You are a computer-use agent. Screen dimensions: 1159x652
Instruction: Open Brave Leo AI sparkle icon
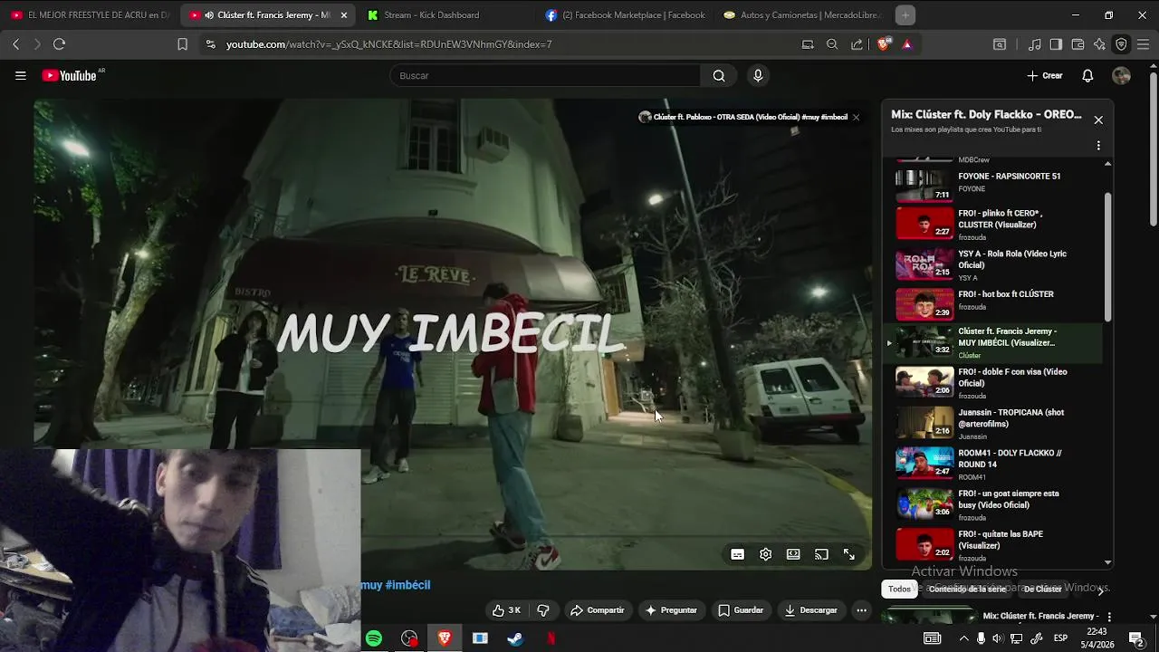pyautogui.click(x=1099, y=43)
